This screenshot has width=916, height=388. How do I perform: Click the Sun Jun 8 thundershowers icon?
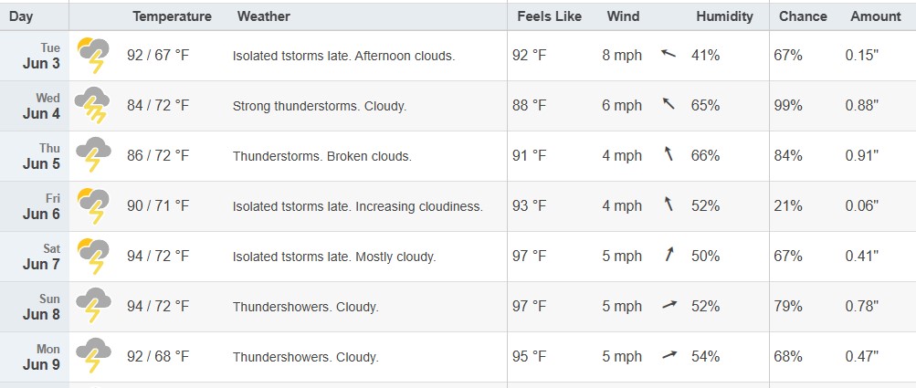point(93,306)
